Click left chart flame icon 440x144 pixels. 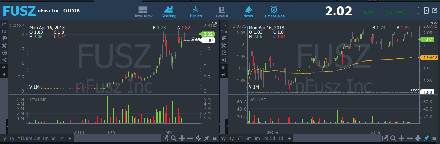tap(4, 67)
